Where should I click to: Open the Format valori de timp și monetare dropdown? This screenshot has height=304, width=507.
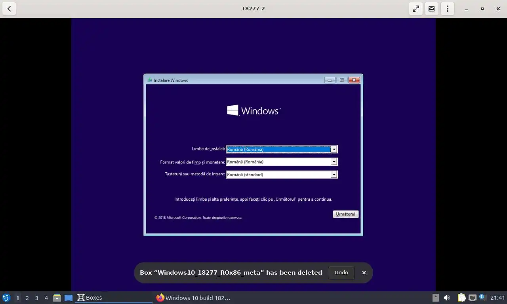click(334, 162)
